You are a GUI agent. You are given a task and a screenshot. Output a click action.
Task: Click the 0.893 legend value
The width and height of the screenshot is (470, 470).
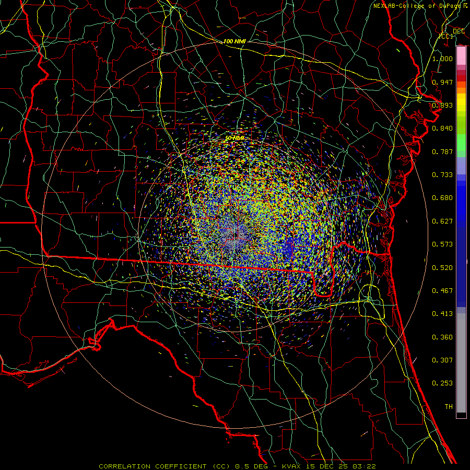click(x=442, y=105)
